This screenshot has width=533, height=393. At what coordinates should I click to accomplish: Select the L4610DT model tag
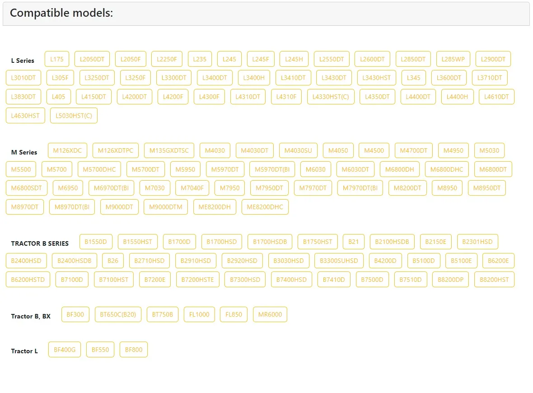click(x=496, y=97)
